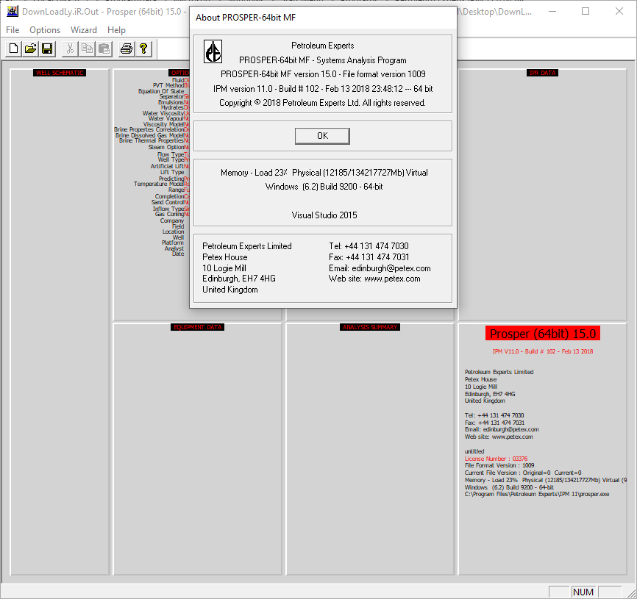The height and width of the screenshot is (599, 637).
Task: Click the Print toolbar icon
Action: 127,49
